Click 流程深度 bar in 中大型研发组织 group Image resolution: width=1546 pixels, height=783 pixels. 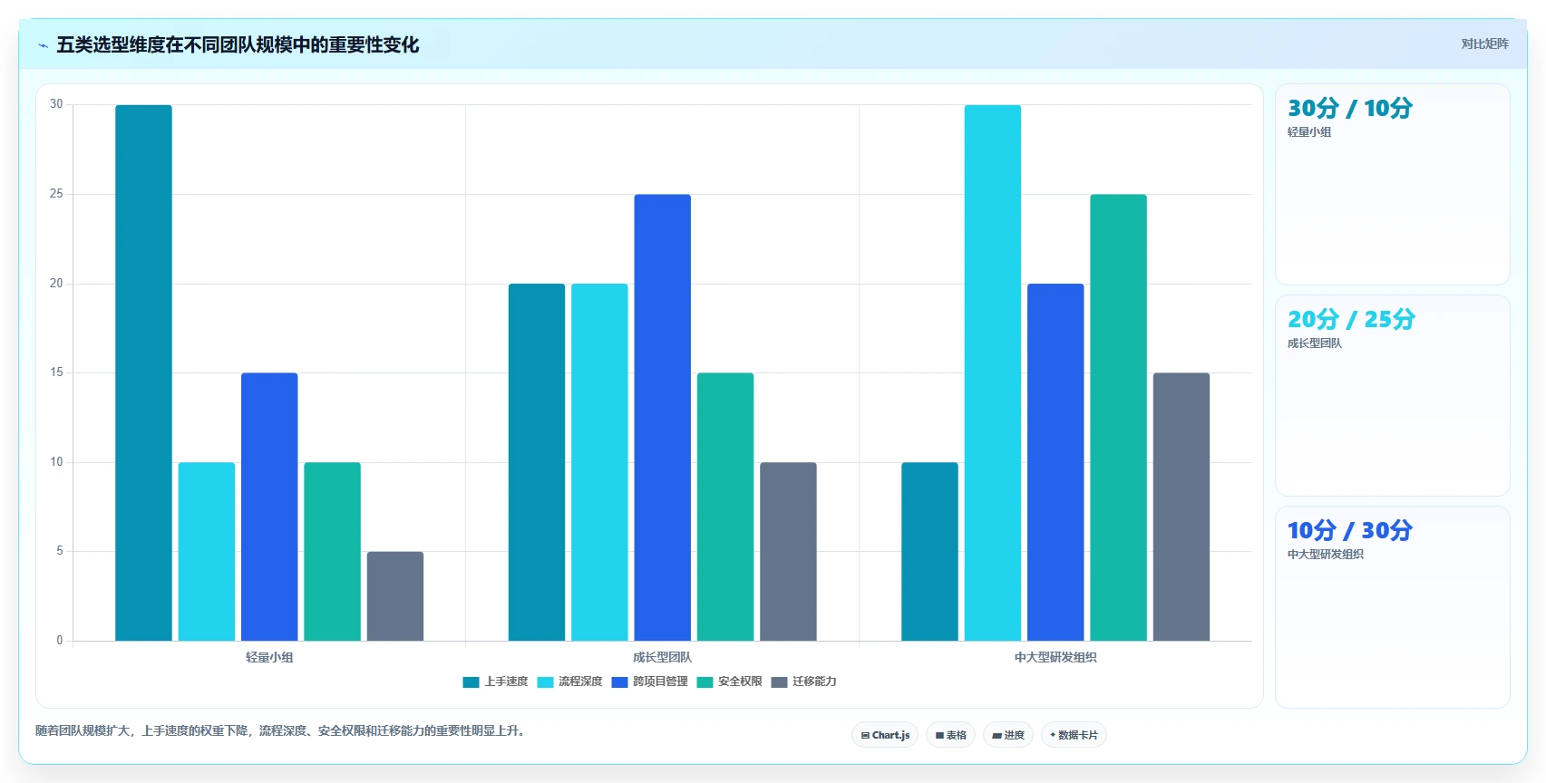[x=993, y=373]
